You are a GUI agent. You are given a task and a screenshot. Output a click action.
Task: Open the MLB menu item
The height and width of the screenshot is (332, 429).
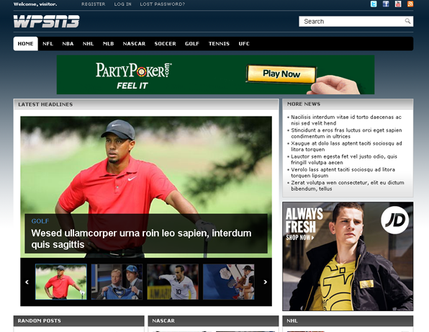coord(108,43)
